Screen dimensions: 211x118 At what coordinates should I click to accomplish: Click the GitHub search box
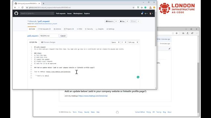(x=37, y=13)
